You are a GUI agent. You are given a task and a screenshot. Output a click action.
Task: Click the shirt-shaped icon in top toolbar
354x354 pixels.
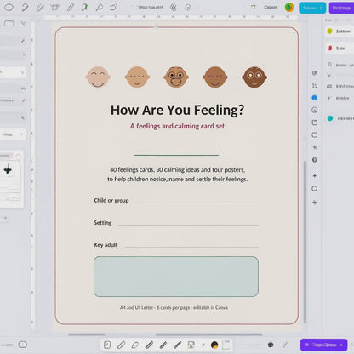coord(54,7)
